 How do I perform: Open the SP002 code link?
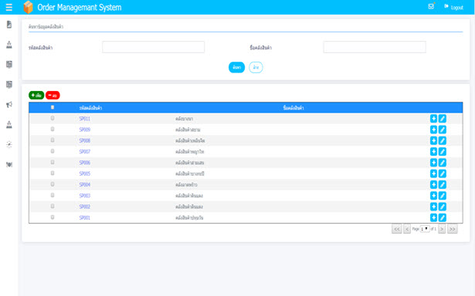pyautogui.click(x=84, y=207)
